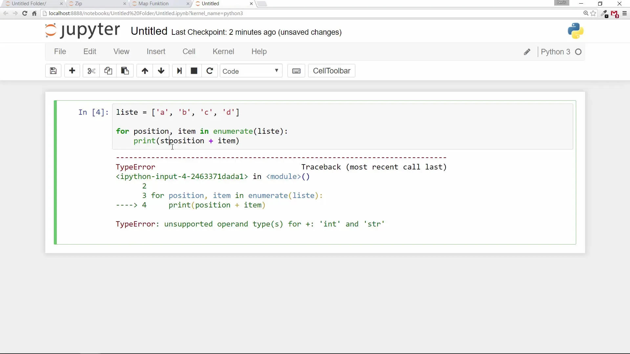Viewport: 630px width, 354px height.
Task: Run the cell with the run icon
Action: [179, 71]
